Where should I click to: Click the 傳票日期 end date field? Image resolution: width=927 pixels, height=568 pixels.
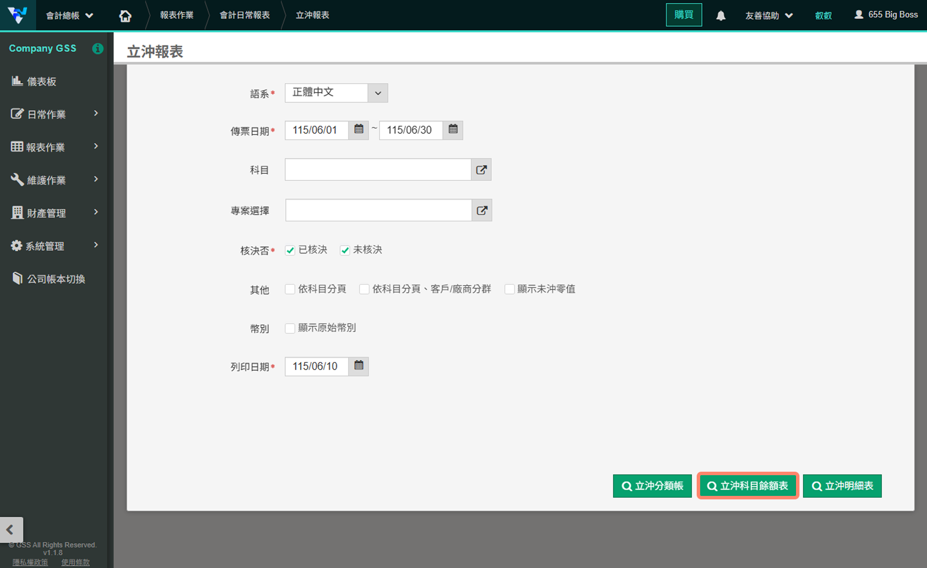411,130
